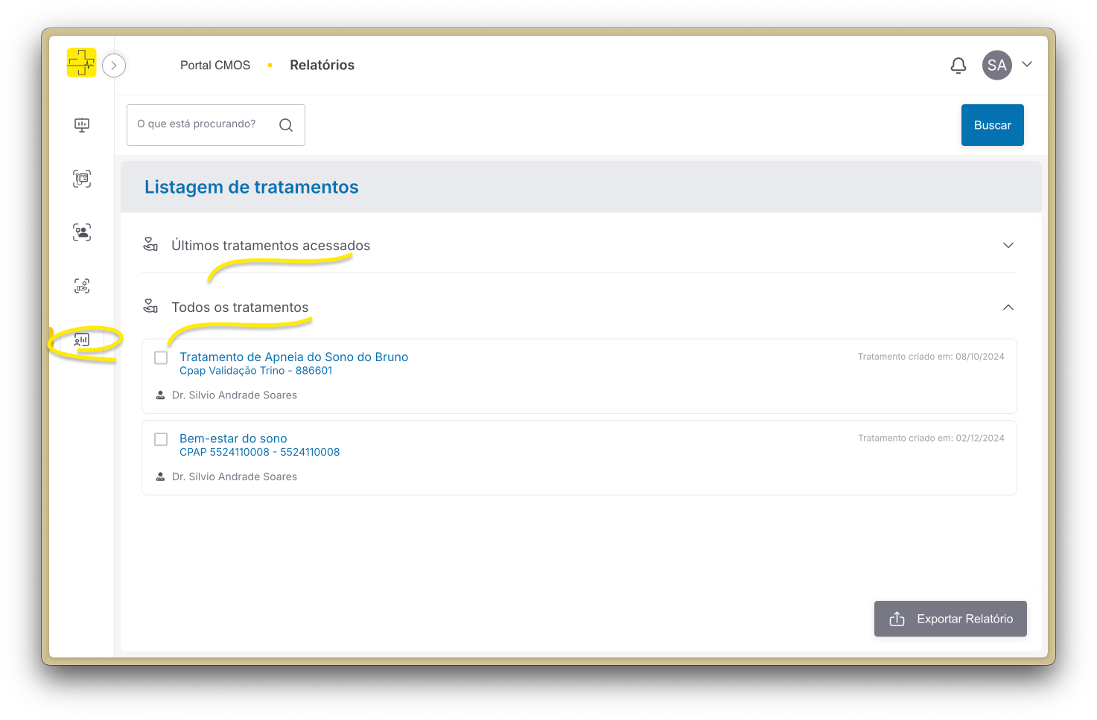Click the Exportar Relatório button
The width and height of the screenshot is (1097, 720).
(x=950, y=619)
